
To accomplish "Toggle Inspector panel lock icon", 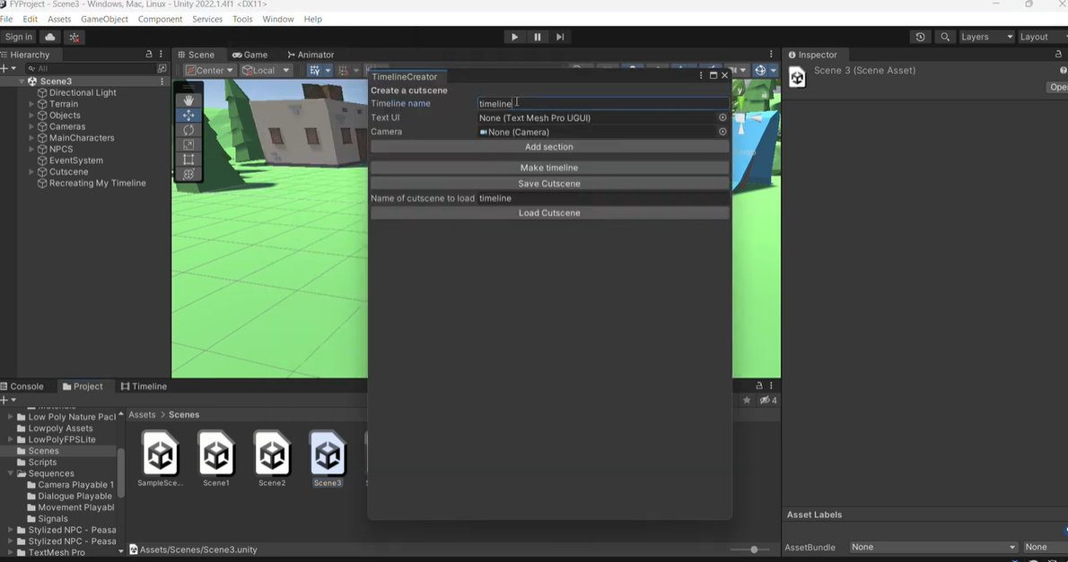I will 1058,54.
